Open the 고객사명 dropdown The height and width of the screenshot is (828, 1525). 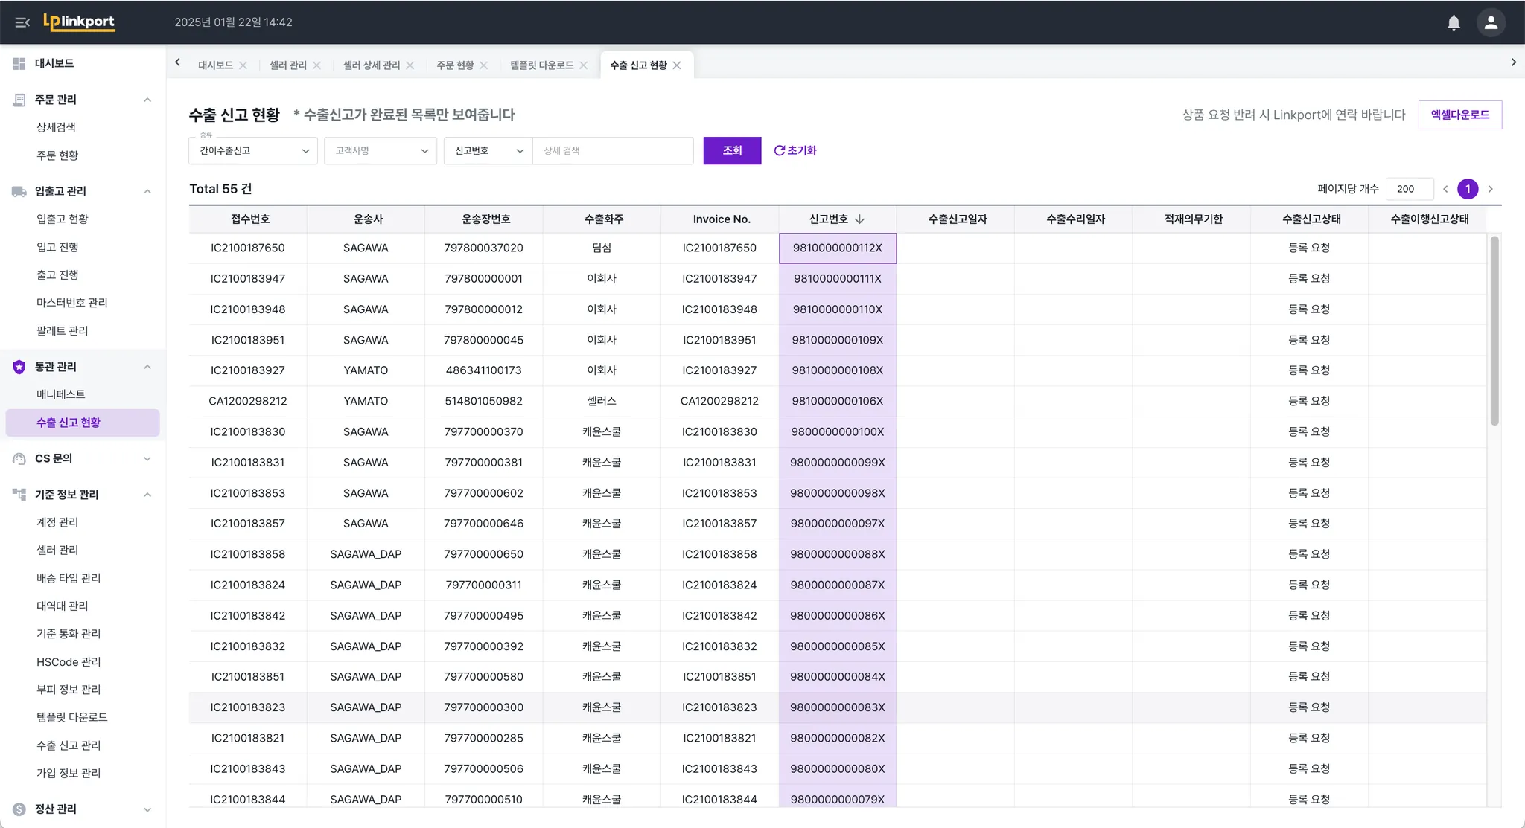pyautogui.click(x=380, y=150)
